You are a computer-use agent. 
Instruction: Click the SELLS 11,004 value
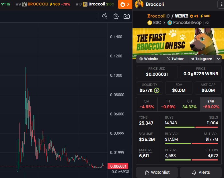pos(213,123)
